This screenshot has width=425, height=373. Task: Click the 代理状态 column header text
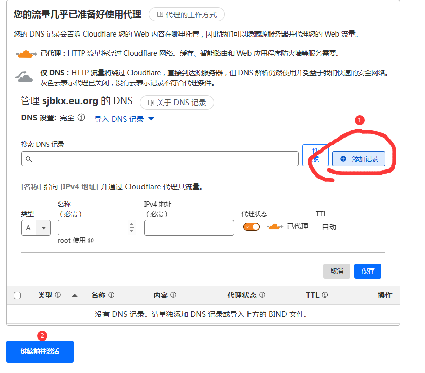[x=242, y=295]
